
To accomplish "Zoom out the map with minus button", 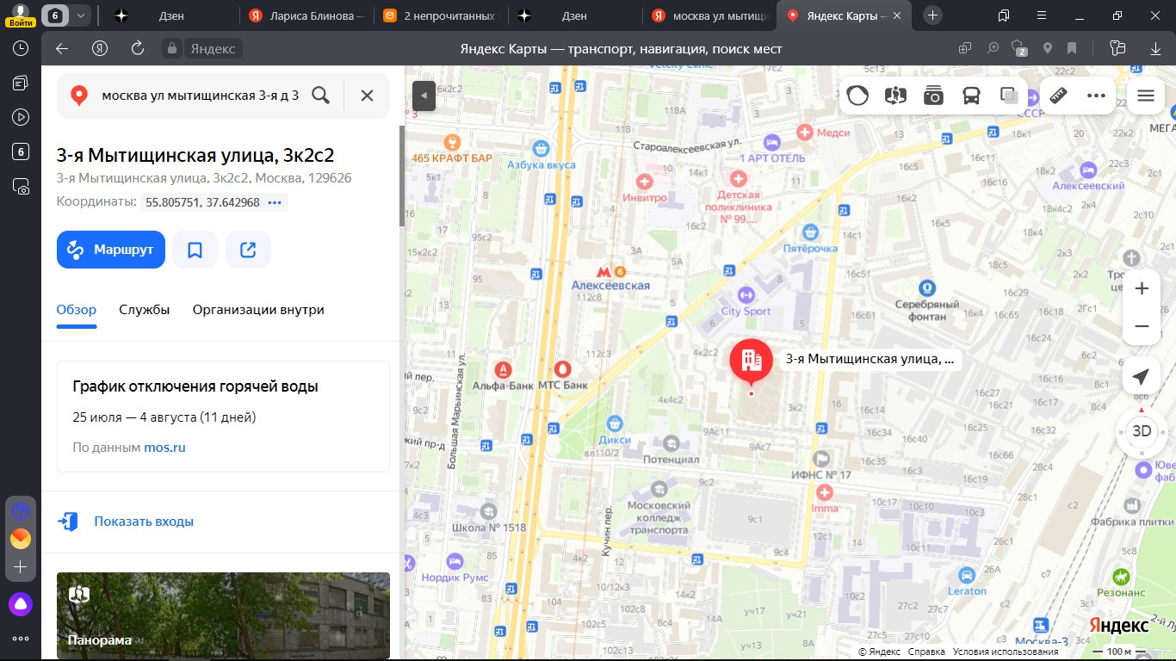I will (x=1142, y=326).
